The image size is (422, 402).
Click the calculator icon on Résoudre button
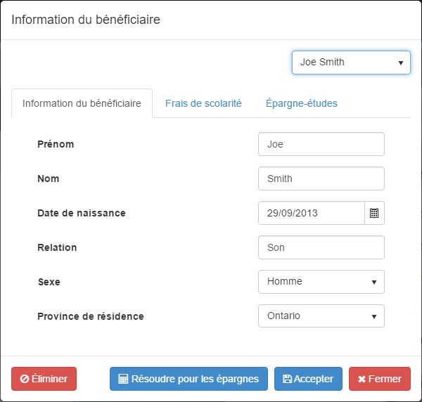pos(123,379)
